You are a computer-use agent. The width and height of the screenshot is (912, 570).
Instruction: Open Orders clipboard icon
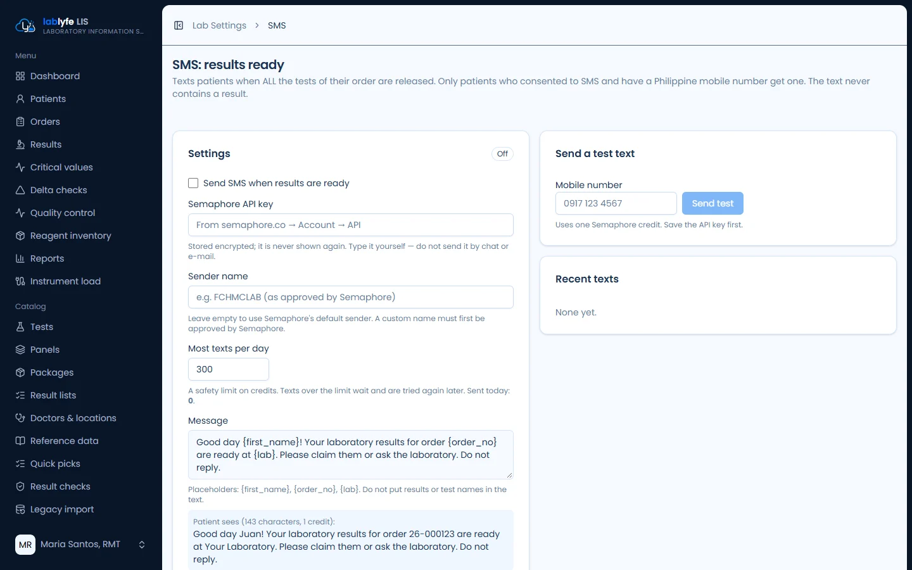[20, 122]
